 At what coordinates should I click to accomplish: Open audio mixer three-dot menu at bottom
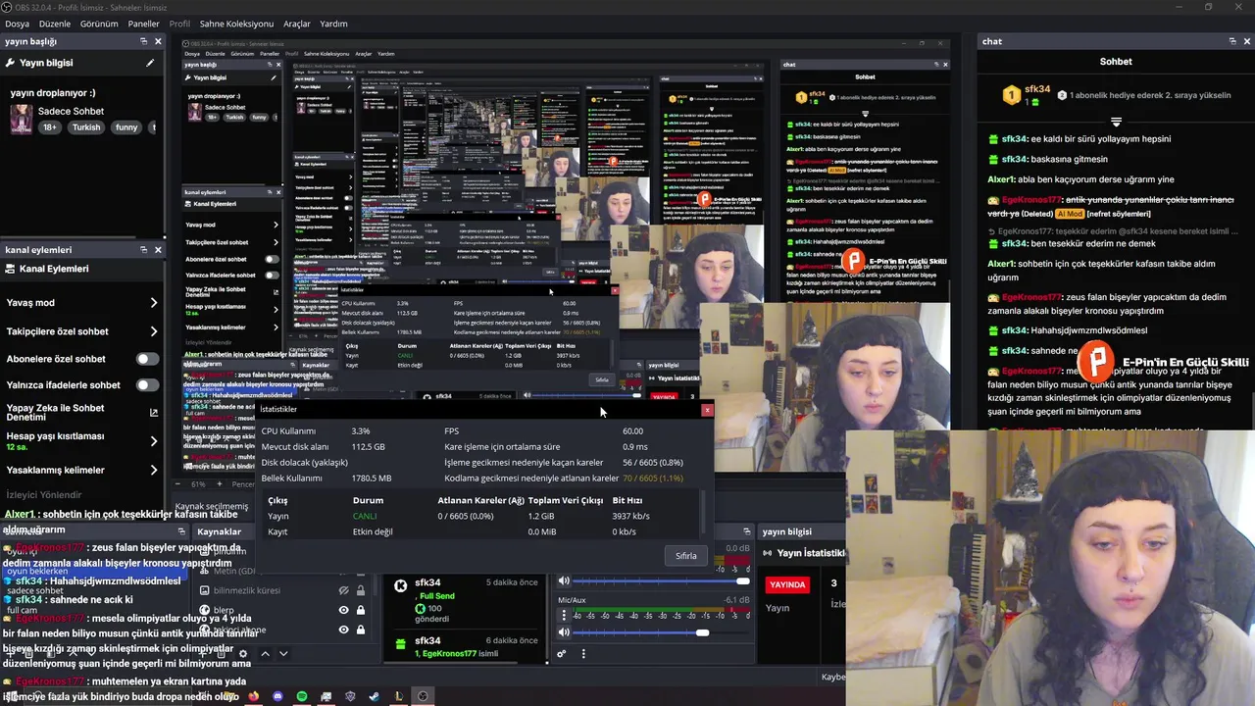click(583, 654)
